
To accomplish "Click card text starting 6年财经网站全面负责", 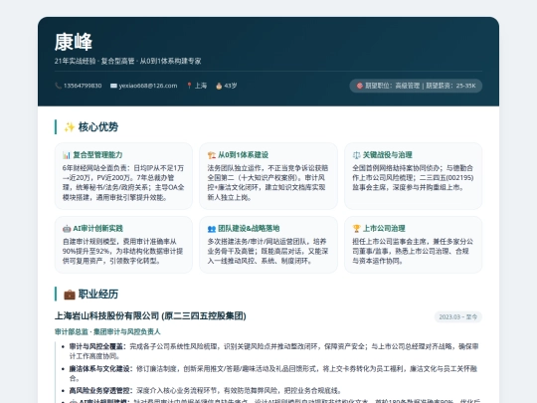I will (x=123, y=183).
